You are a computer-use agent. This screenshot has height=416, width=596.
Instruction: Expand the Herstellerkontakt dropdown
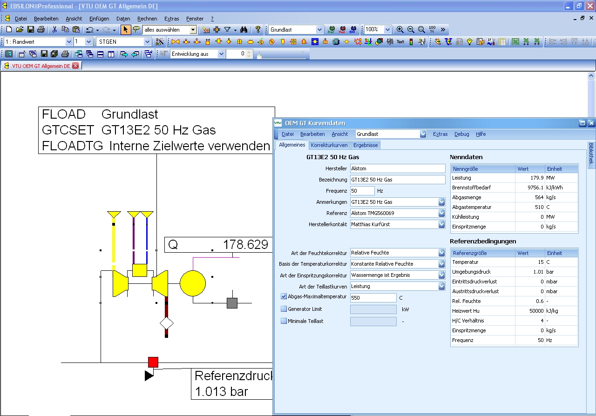point(441,224)
